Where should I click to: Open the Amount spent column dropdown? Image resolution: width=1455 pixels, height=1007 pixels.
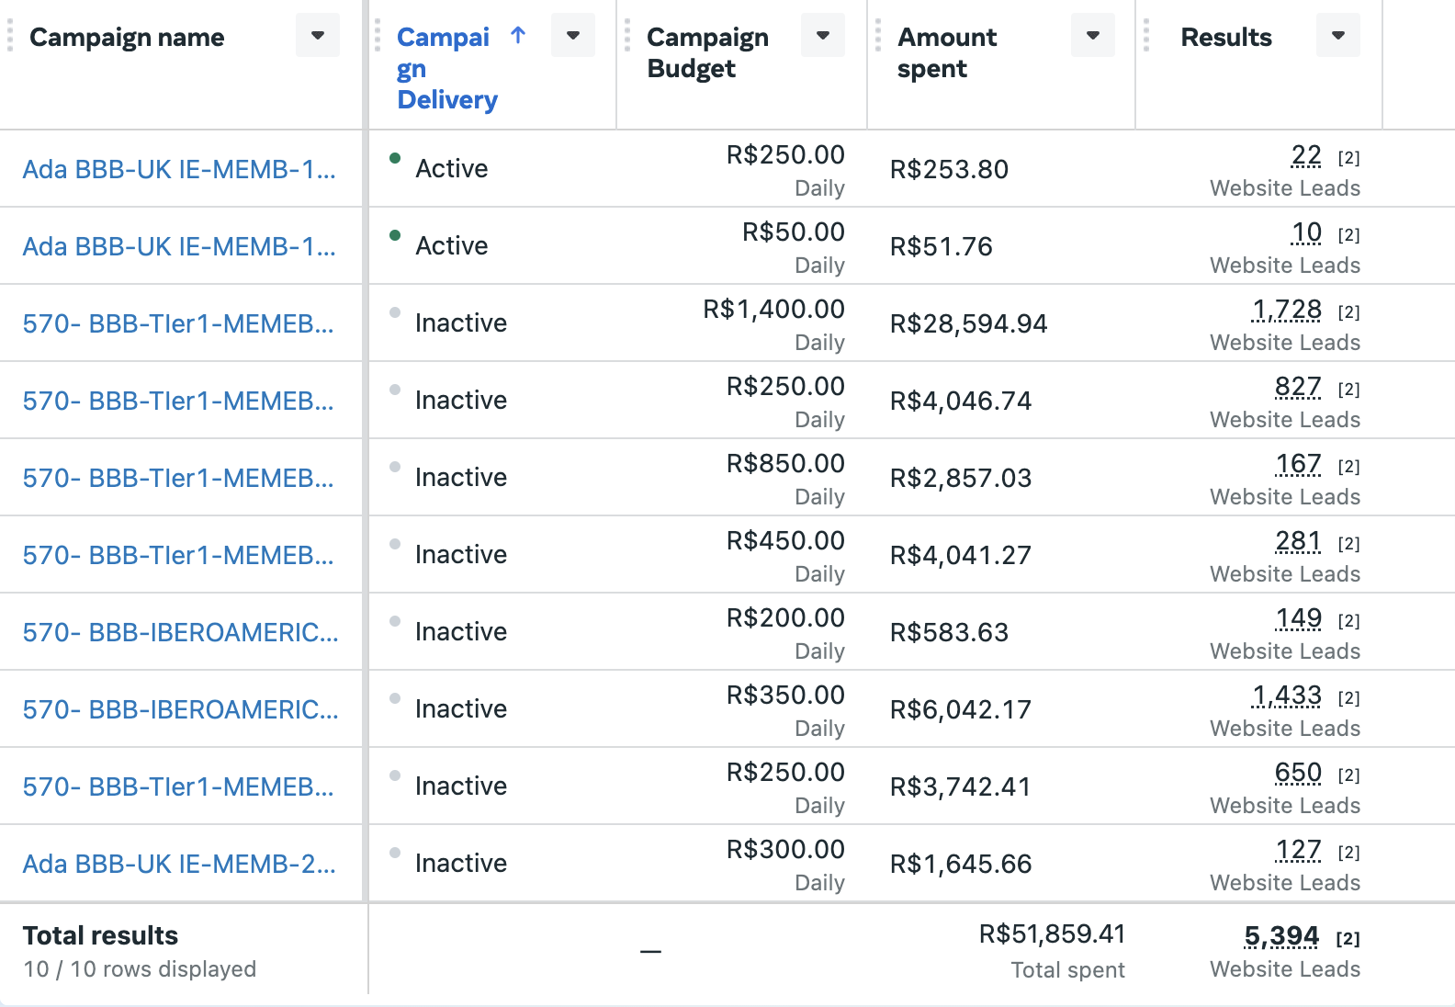point(1092,36)
